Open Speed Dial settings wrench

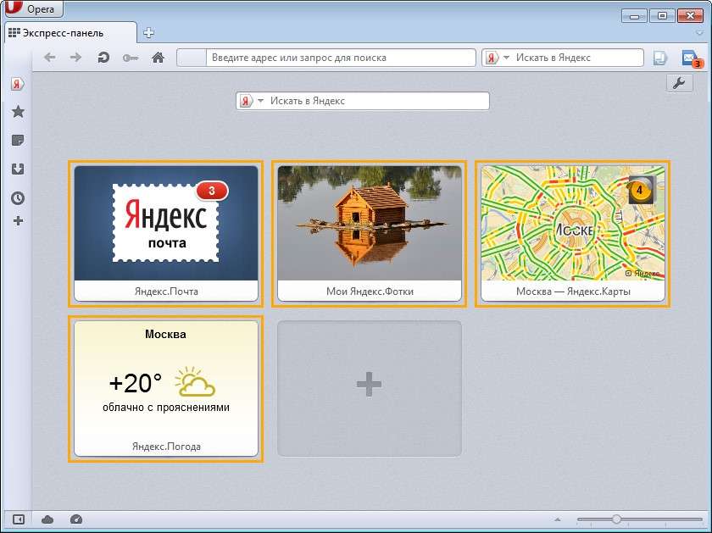(x=679, y=83)
